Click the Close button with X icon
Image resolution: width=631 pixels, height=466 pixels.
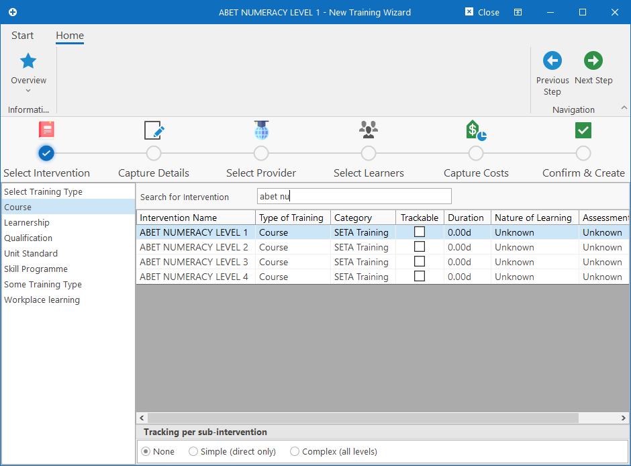coord(482,12)
